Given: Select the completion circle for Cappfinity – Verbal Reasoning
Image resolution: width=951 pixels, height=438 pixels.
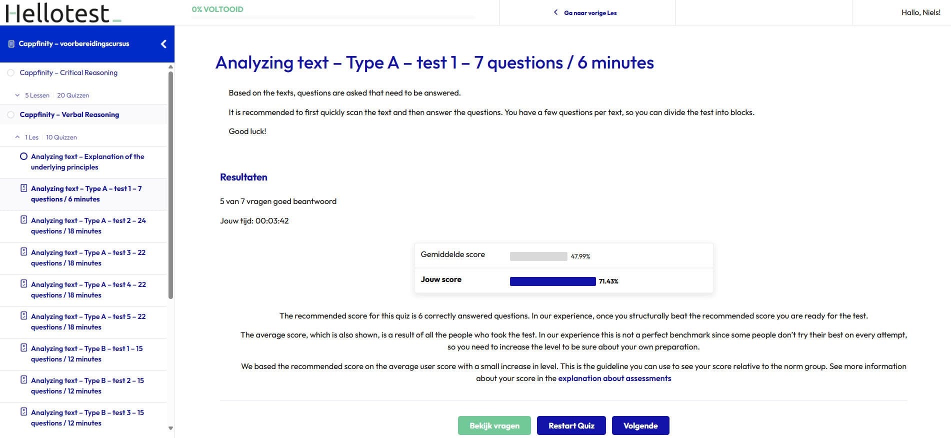Looking at the screenshot, I should click(x=11, y=114).
